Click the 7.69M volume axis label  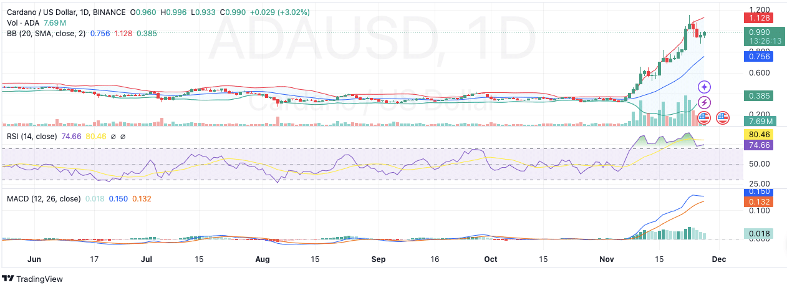[x=760, y=121]
